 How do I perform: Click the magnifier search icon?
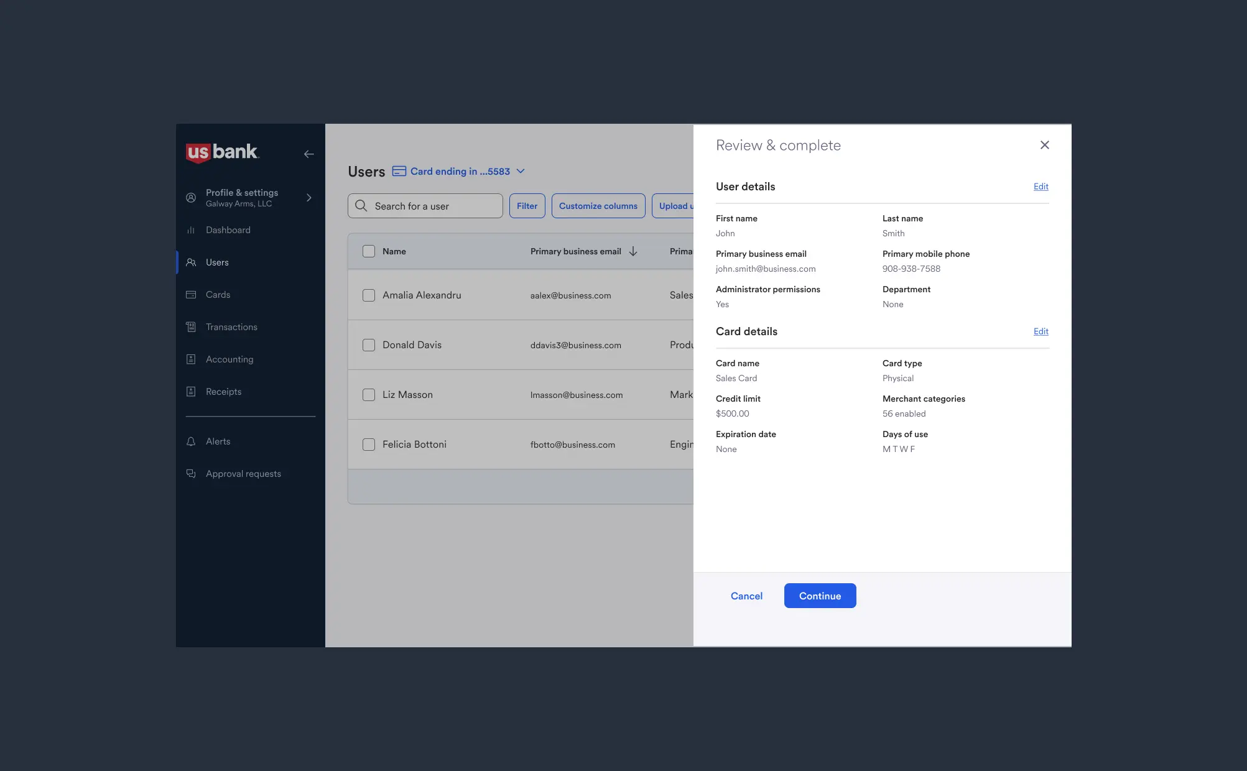361,206
